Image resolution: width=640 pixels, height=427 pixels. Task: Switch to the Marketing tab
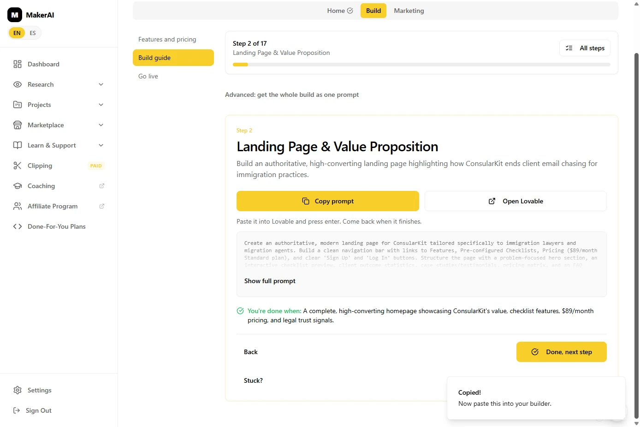[409, 11]
